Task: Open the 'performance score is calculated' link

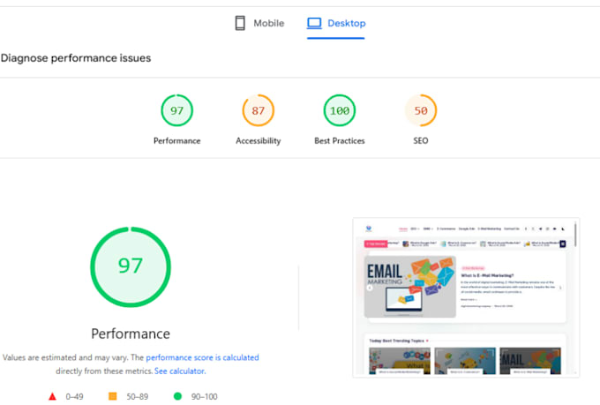Action: pyautogui.click(x=202, y=357)
